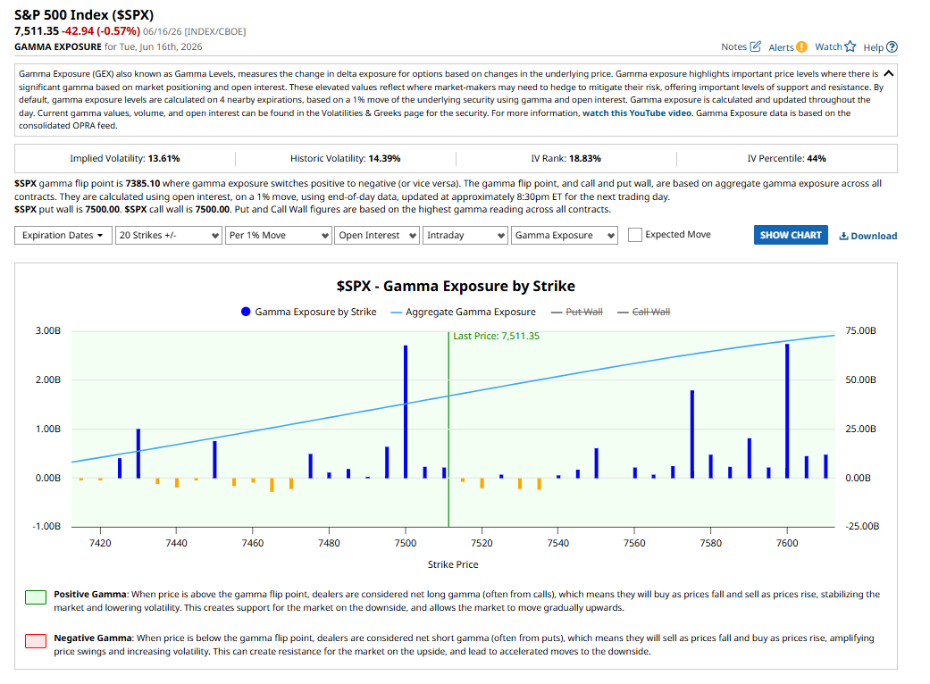
Task: Click the tall blue bar at strike 7500
Action: [406, 412]
